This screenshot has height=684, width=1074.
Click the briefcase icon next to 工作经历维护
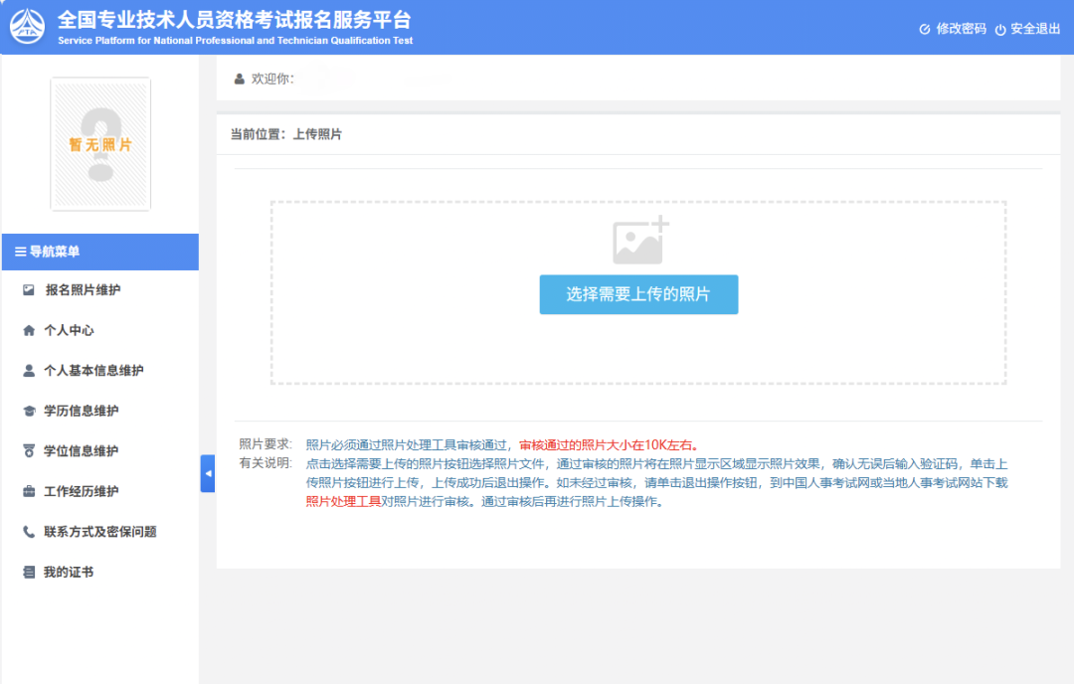click(x=28, y=491)
